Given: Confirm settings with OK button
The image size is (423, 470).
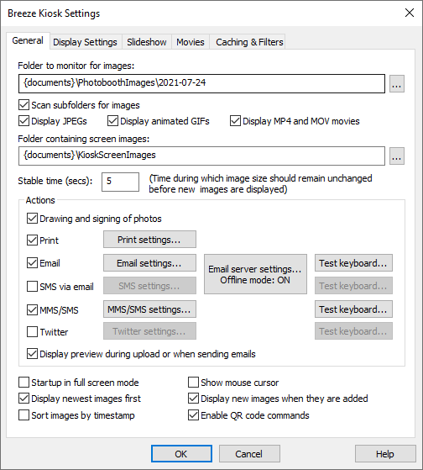Looking at the screenshot, I should (181, 453).
